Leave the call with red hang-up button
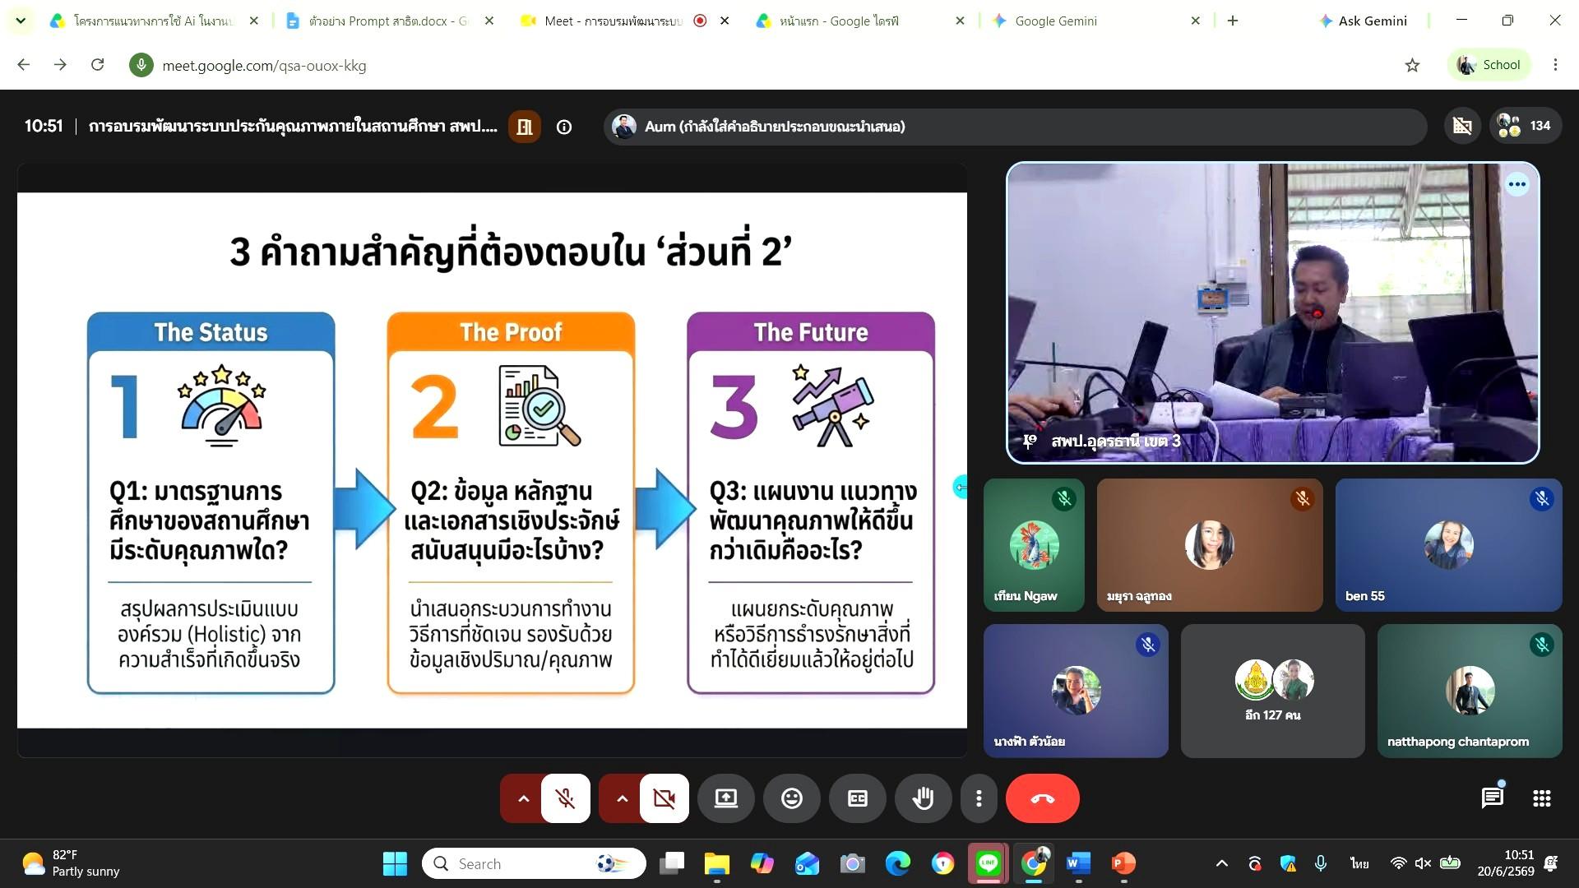 coord(1042,798)
